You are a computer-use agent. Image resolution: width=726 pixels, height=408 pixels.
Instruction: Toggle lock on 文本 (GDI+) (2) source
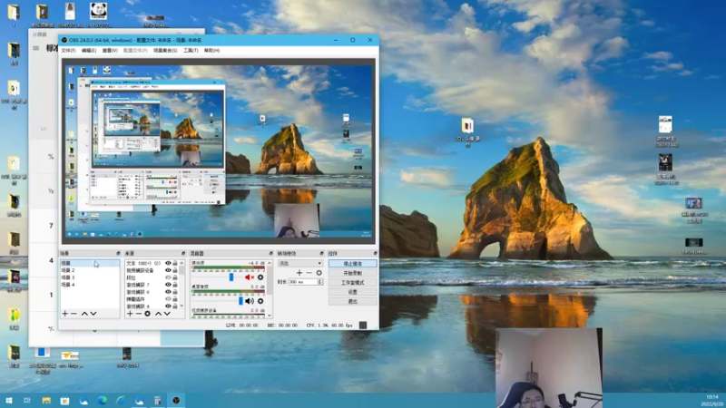175,263
